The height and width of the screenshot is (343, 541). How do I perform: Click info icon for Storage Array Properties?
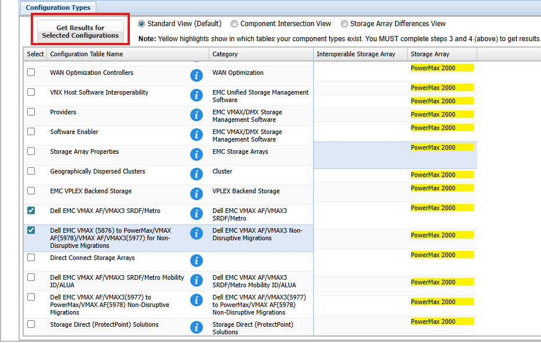point(197,154)
